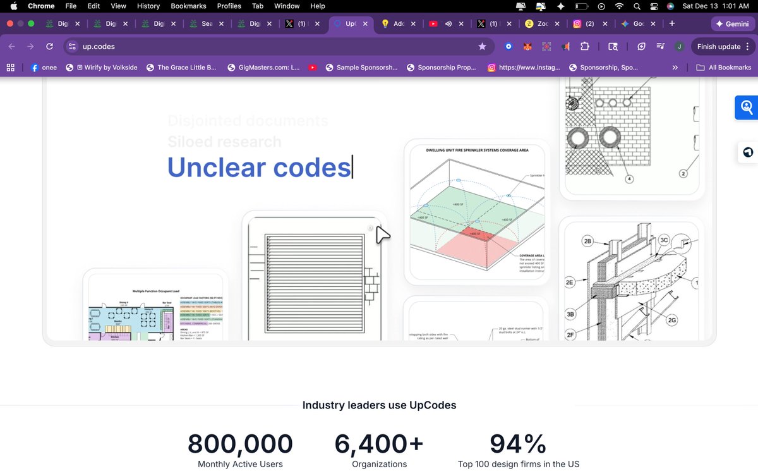
Task: Reload the up.codes page
Action: [49, 47]
